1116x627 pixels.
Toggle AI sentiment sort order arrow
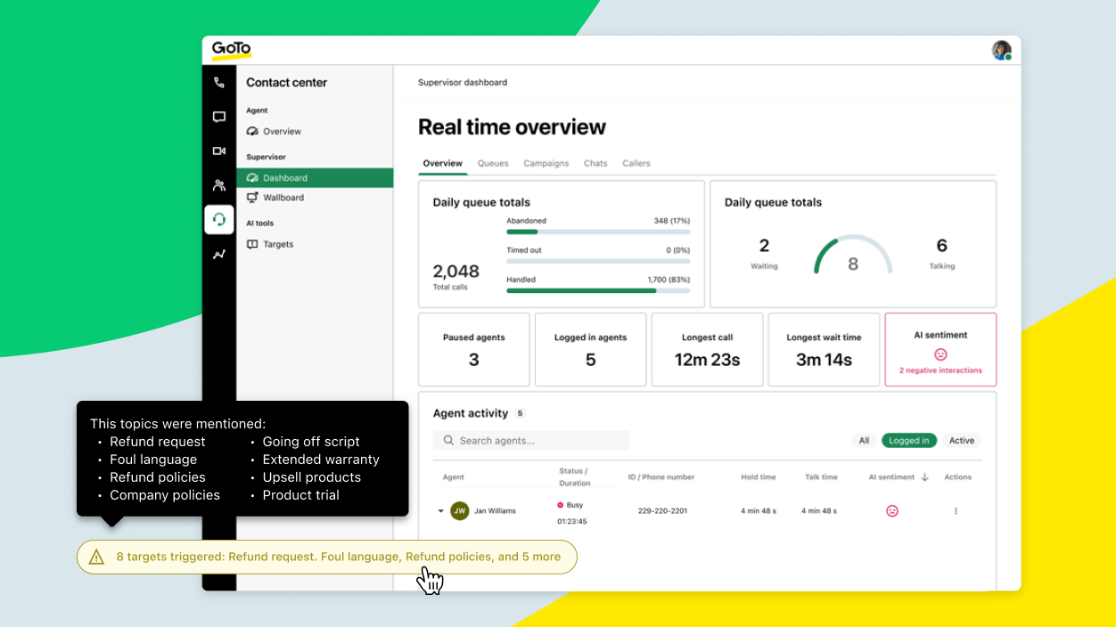pos(925,476)
